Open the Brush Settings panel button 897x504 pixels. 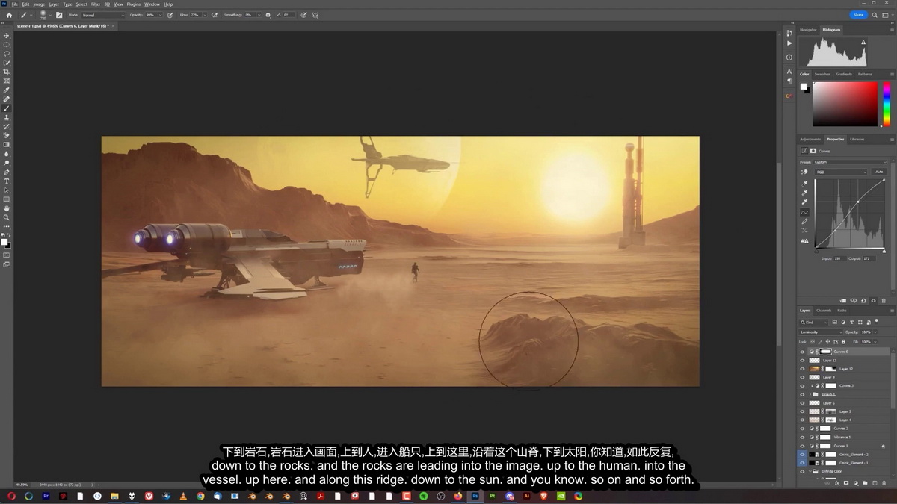[59, 15]
